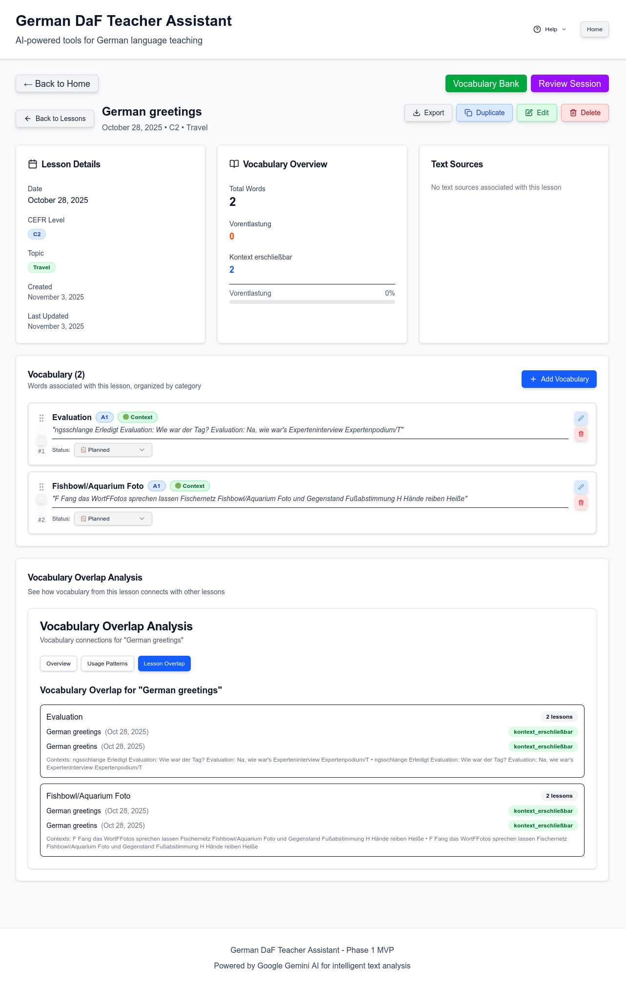Click the trash icon for Evaluation word

pos(581,434)
